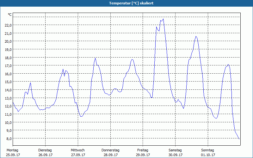Select the 8,0 y-axis label
This screenshot has width=253, height=158.
[9, 139]
